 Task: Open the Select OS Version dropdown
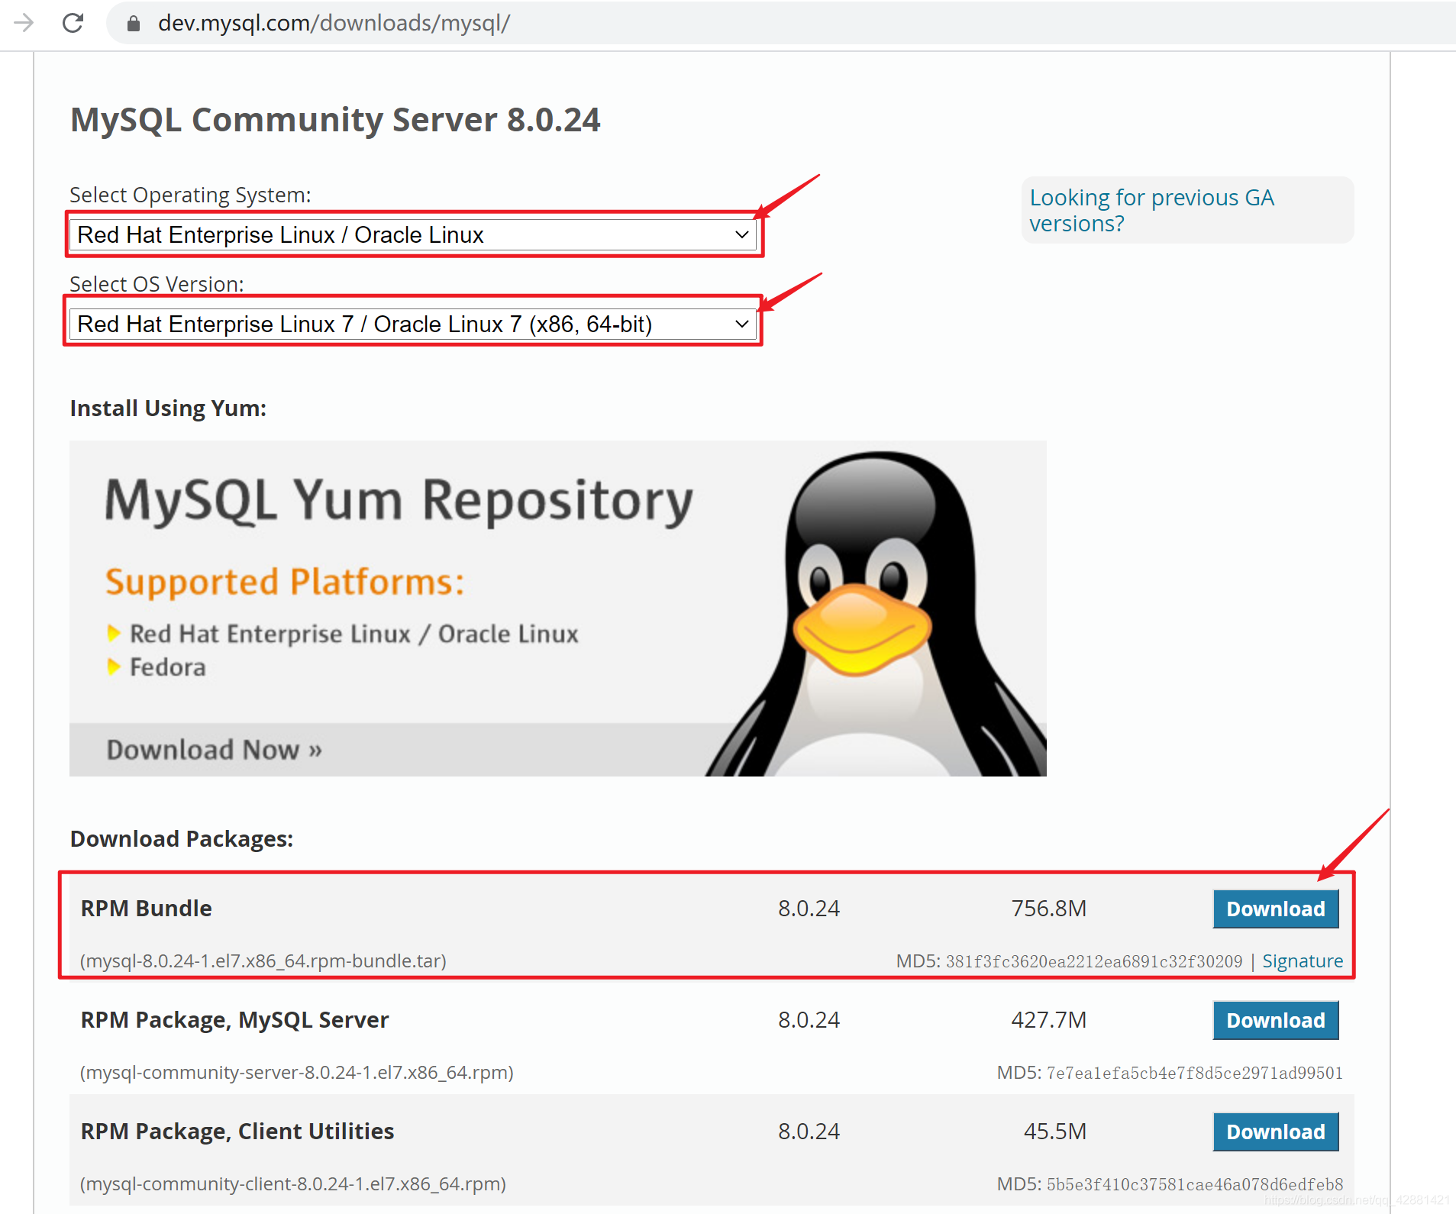click(x=412, y=324)
